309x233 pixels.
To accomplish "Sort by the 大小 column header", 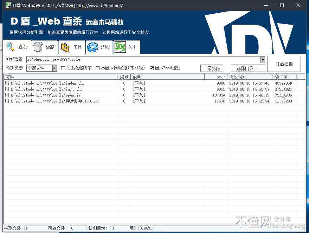I will pos(216,77).
